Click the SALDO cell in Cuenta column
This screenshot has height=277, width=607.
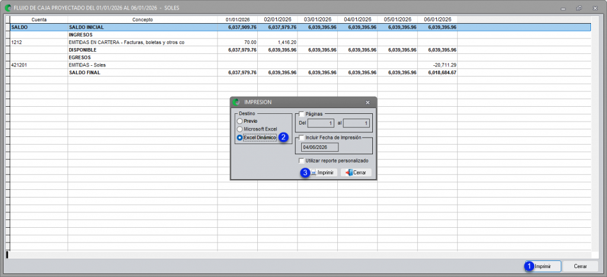click(x=39, y=27)
